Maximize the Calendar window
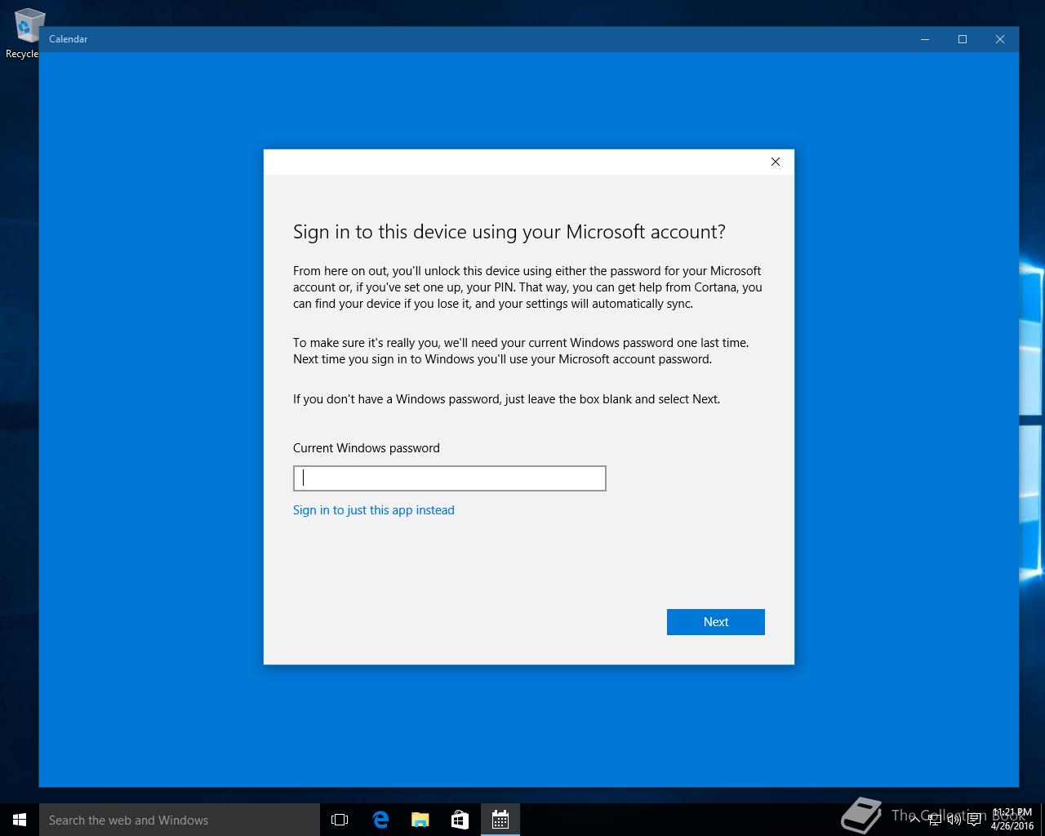The width and height of the screenshot is (1045, 836). [x=963, y=39]
